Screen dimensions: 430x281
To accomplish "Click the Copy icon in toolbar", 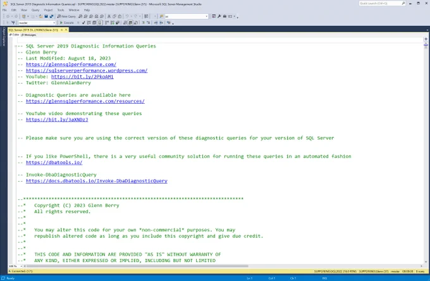I will click(114, 16).
